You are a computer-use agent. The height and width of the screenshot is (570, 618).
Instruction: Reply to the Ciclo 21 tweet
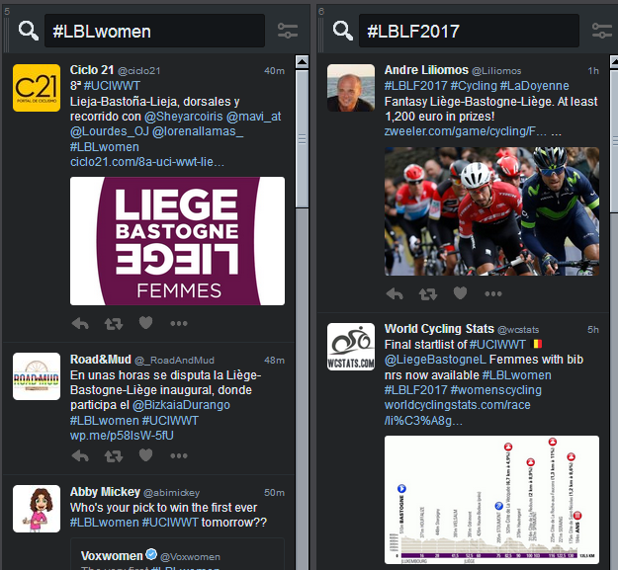[80, 324]
